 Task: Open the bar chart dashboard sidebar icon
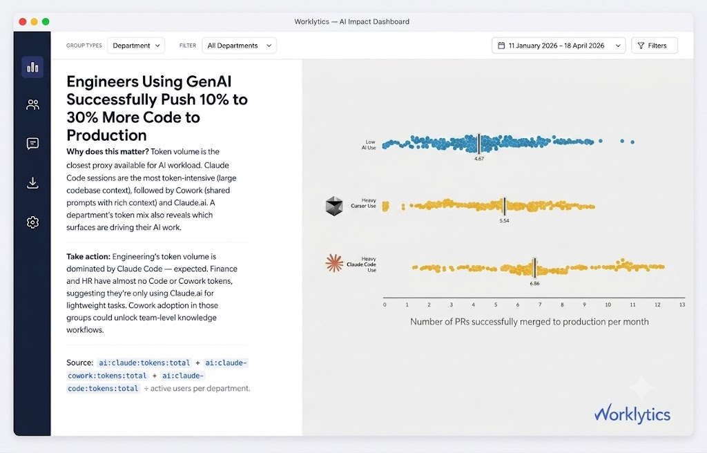tap(32, 67)
